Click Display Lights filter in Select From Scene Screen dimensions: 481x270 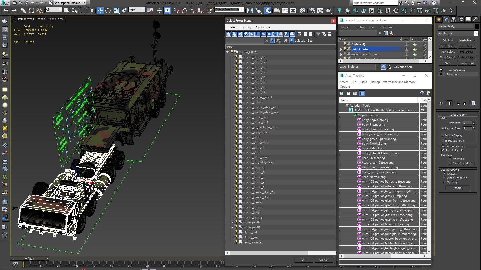tap(240, 34)
